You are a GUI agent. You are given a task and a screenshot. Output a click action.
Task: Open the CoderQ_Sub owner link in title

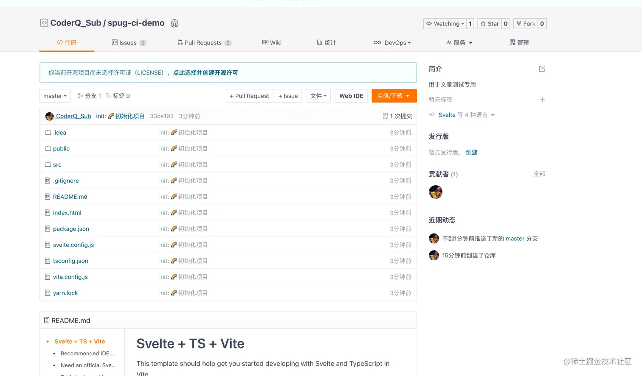click(76, 23)
